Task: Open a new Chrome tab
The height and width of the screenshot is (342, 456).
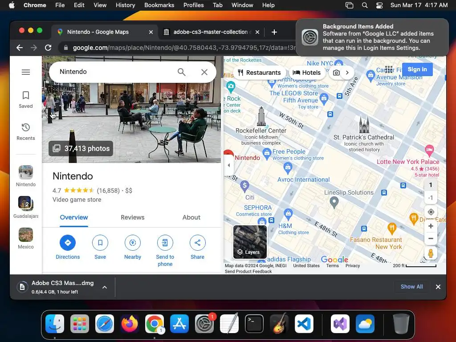Action: [274, 32]
